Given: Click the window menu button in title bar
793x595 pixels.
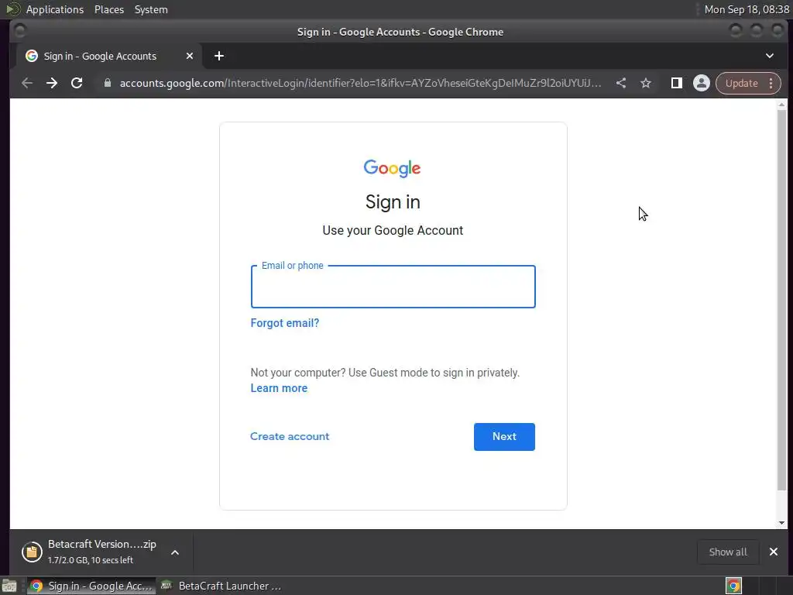Looking at the screenshot, I should click(20, 31).
